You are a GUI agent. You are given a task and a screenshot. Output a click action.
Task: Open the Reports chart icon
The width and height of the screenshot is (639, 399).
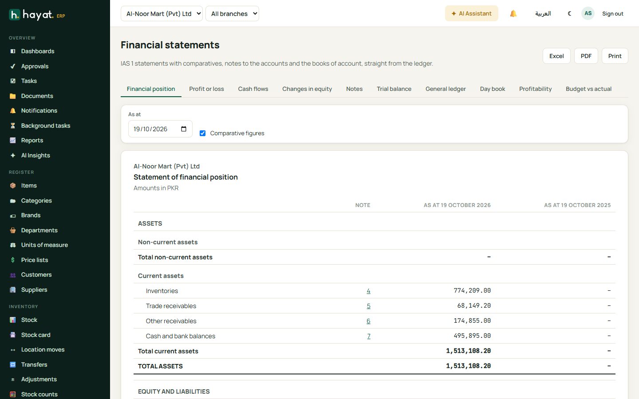coord(13,141)
